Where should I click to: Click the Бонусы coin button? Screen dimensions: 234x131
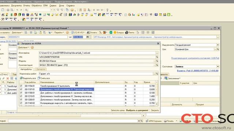[119, 32]
